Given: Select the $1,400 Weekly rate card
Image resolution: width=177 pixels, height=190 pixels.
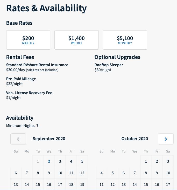Looking at the screenshot, I should [x=76, y=40].
